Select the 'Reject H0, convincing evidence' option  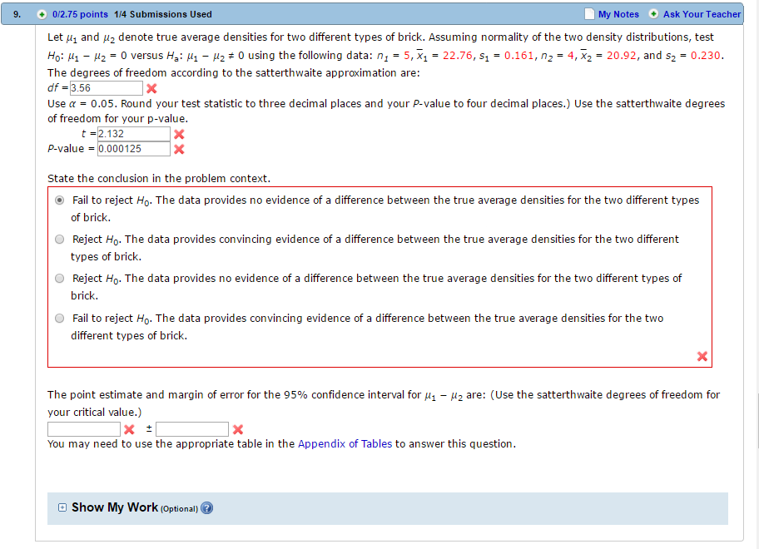point(59,239)
